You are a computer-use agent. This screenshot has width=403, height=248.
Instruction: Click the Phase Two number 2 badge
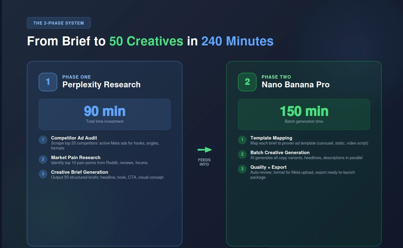tap(247, 82)
